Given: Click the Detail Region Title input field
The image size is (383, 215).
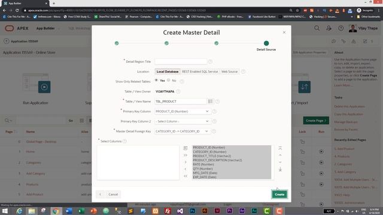Looking at the screenshot, I should (181, 62).
